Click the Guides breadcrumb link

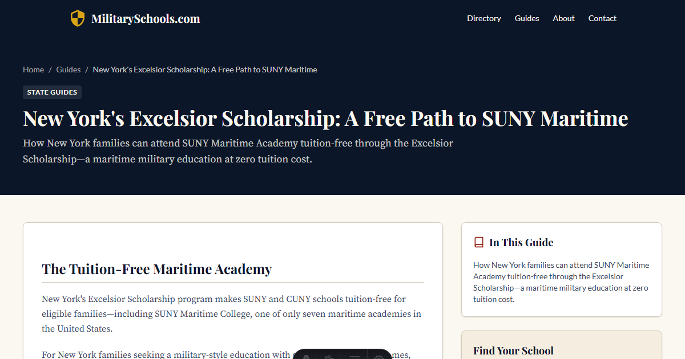click(68, 70)
